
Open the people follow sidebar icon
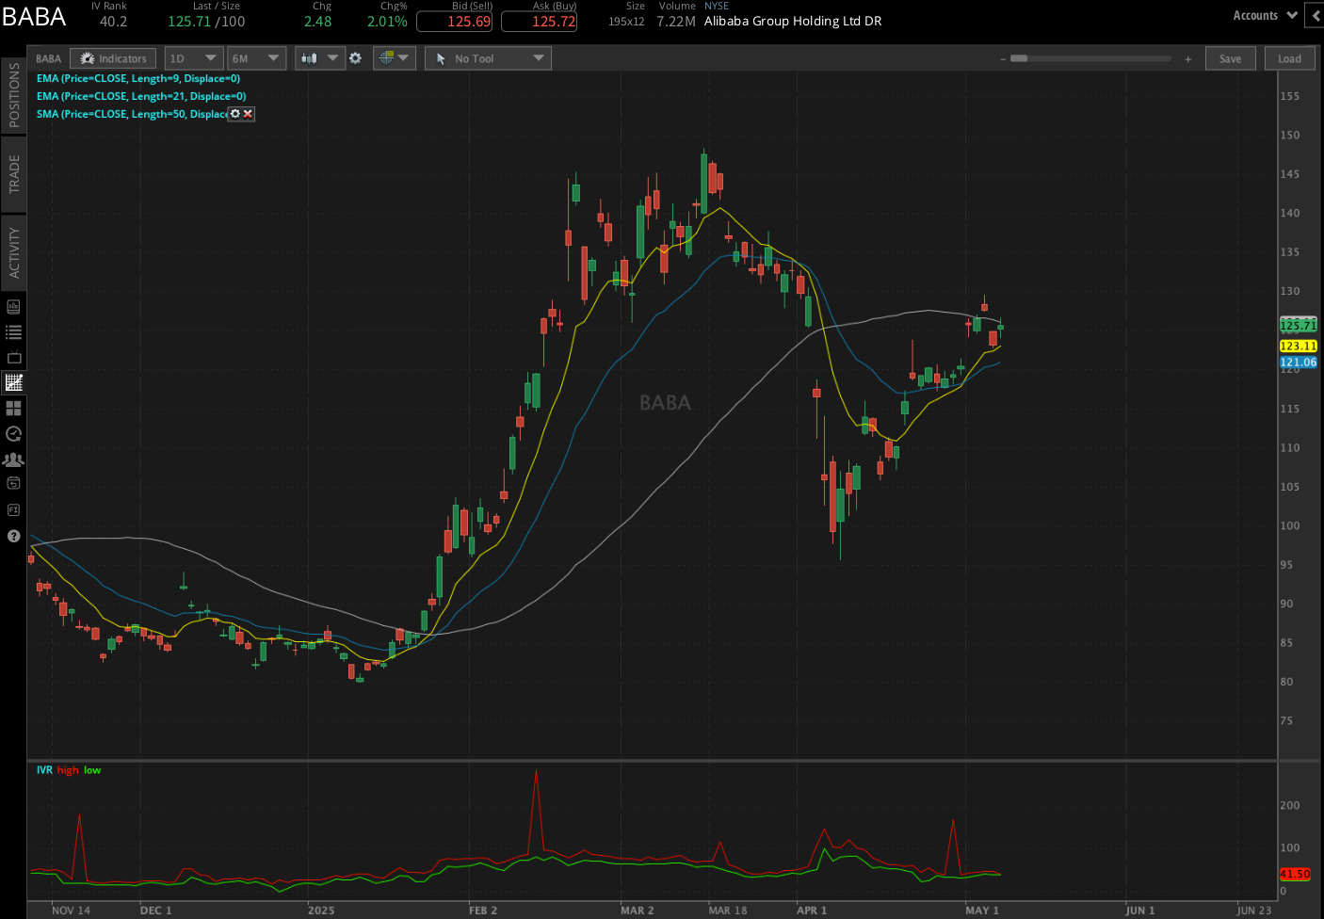(x=13, y=459)
